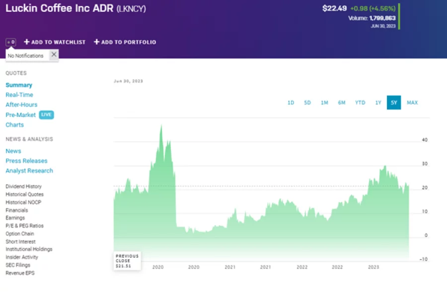
Task: Switch chart to YTD range
Action: 360,103
